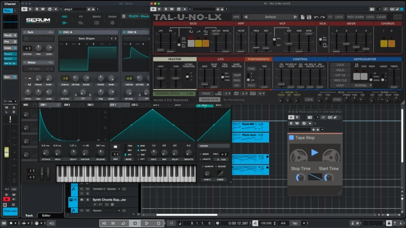Open Serum's Global settings tab
The width and height of the screenshot is (406, 228).
(112, 16)
